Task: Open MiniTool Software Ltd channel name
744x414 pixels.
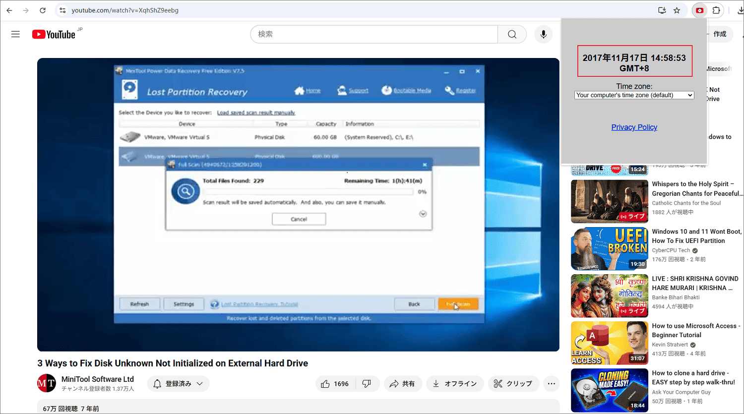Action: click(x=98, y=379)
